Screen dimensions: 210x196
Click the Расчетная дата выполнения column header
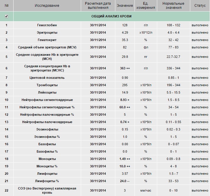pyautogui.click(x=98, y=6)
